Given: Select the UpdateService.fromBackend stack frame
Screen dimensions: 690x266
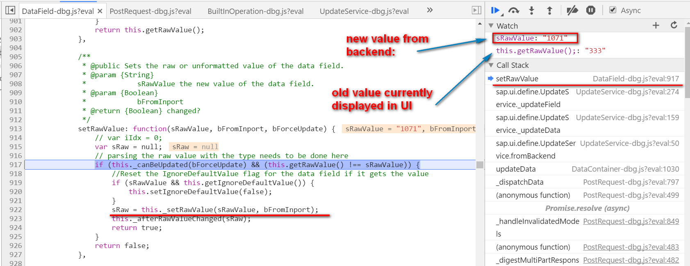Looking at the screenshot, I should (585, 150).
